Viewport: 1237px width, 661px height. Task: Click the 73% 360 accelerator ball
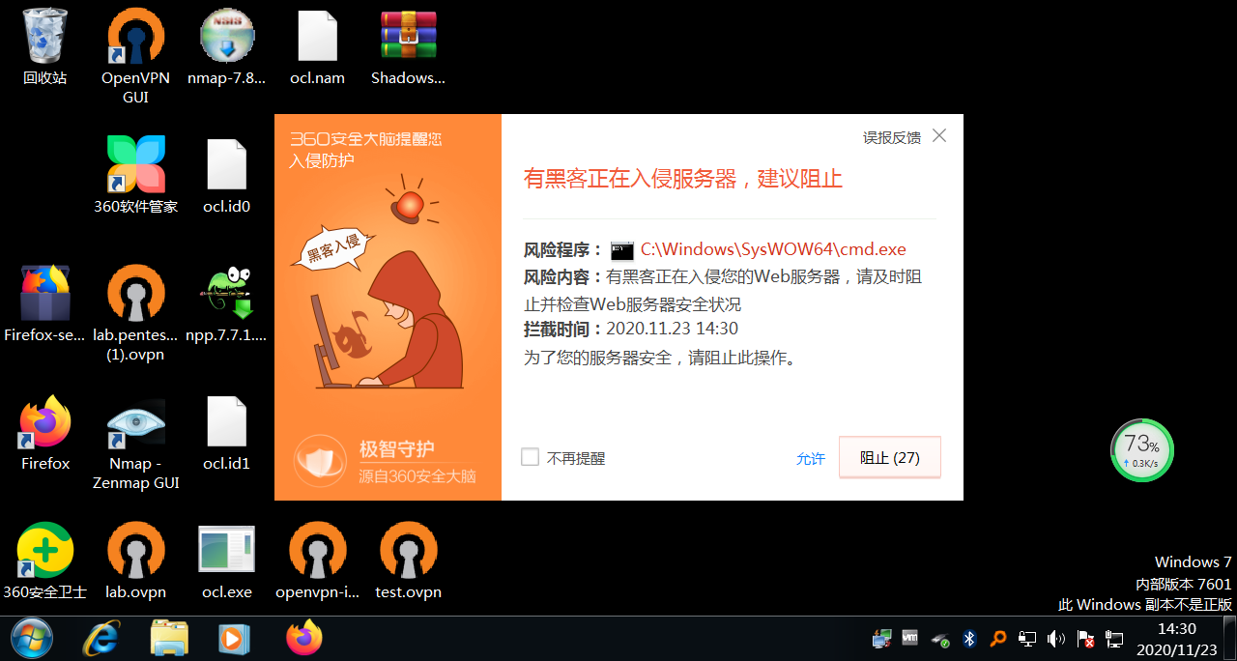pyautogui.click(x=1141, y=449)
